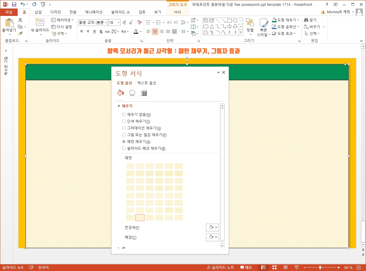Click the 다시 설정 reset button

(61, 27)
